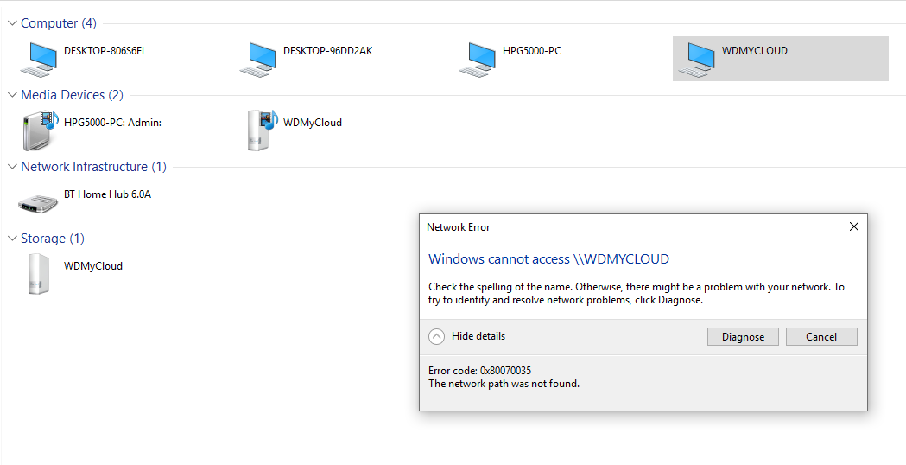This screenshot has height=465, width=906.
Task: Click the DESKTOP-806S6FI label
Action: [104, 51]
